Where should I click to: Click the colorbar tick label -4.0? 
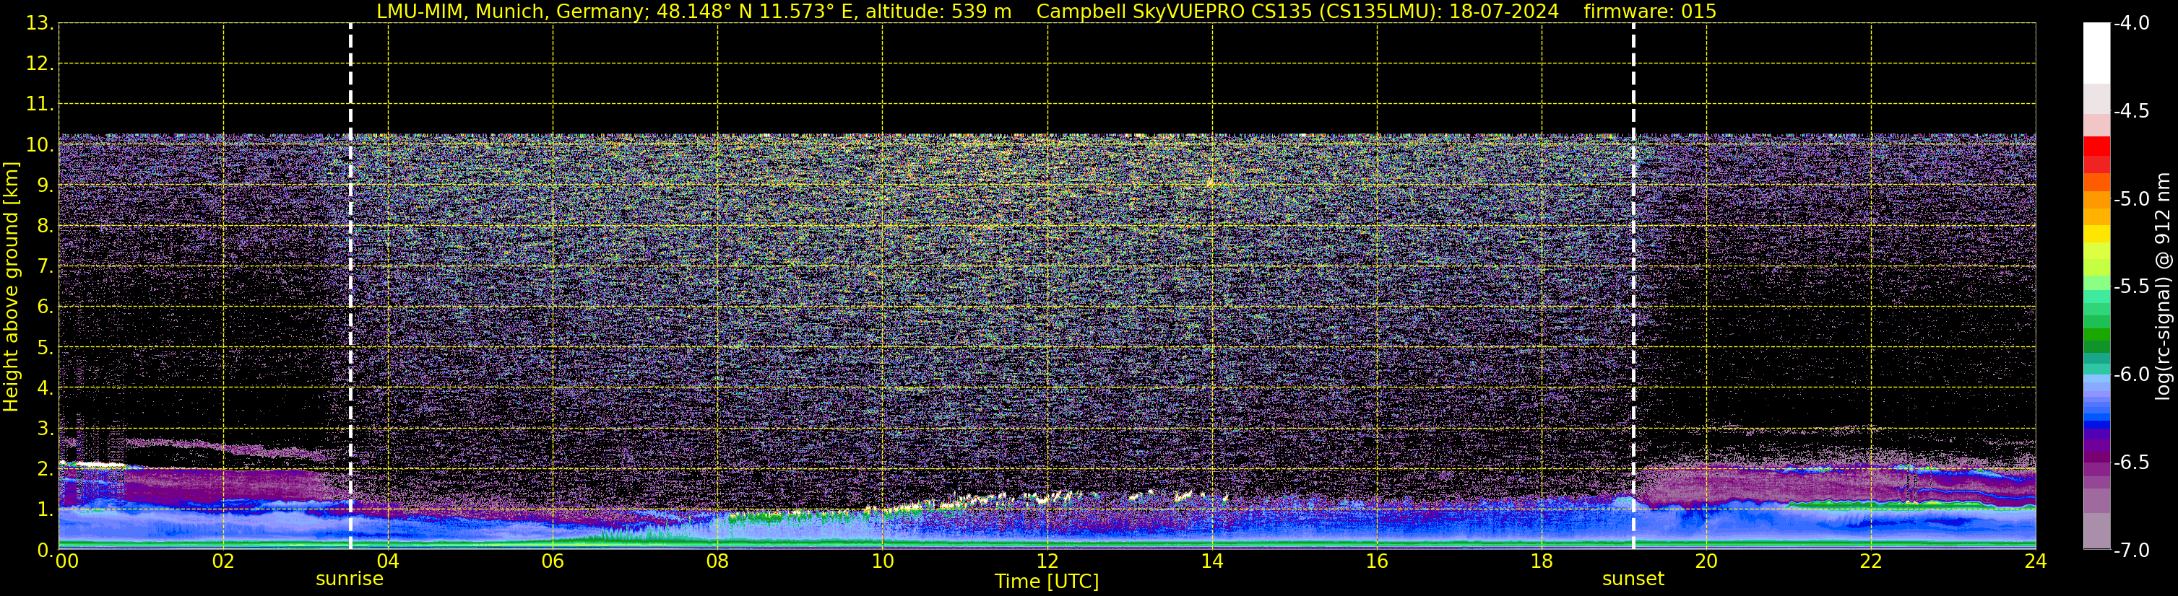(x=2132, y=24)
